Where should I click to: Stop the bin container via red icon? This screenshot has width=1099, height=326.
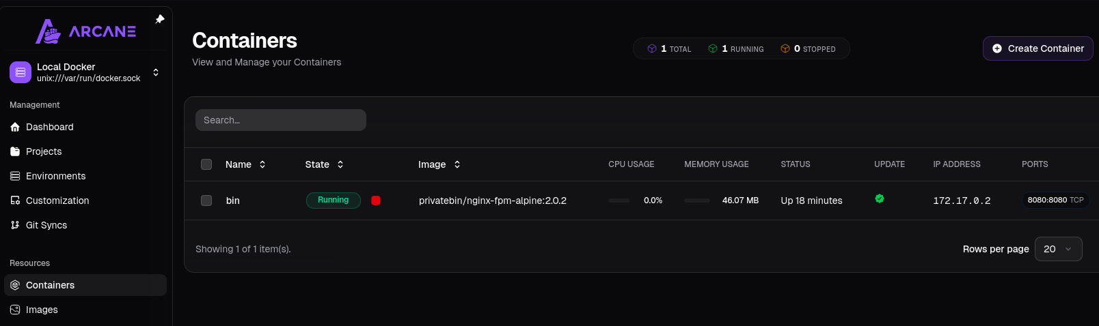tap(376, 201)
